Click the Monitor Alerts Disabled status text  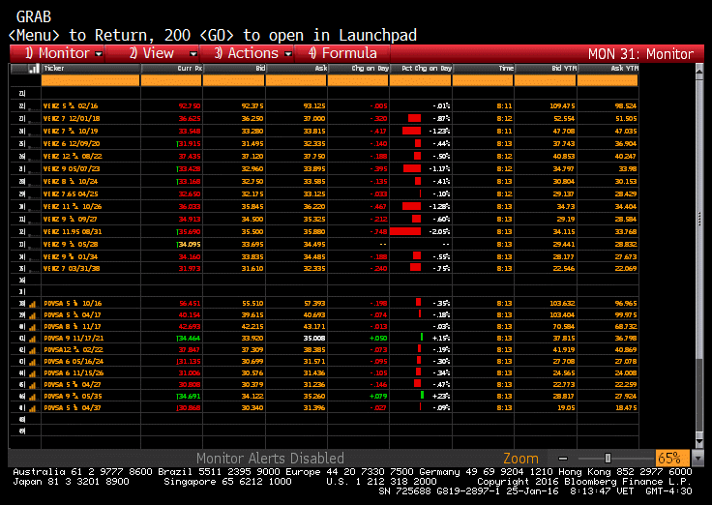click(270, 459)
